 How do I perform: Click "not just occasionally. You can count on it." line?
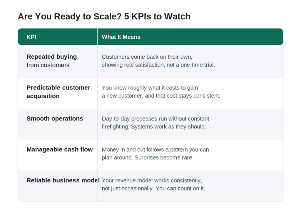pyautogui.click(x=153, y=189)
